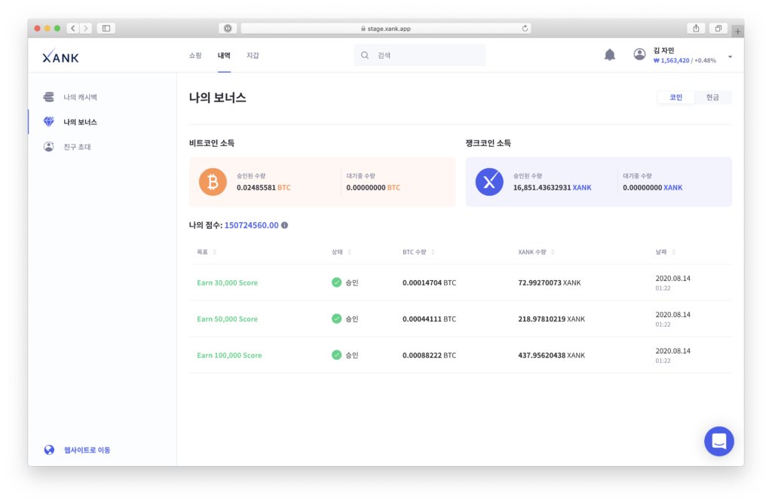
Task: Click the 김 자민 user name
Action: point(663,50)
